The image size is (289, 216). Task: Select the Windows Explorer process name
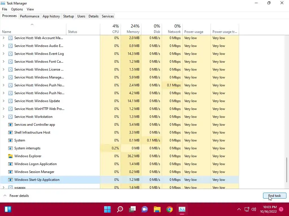click(28, 156)
